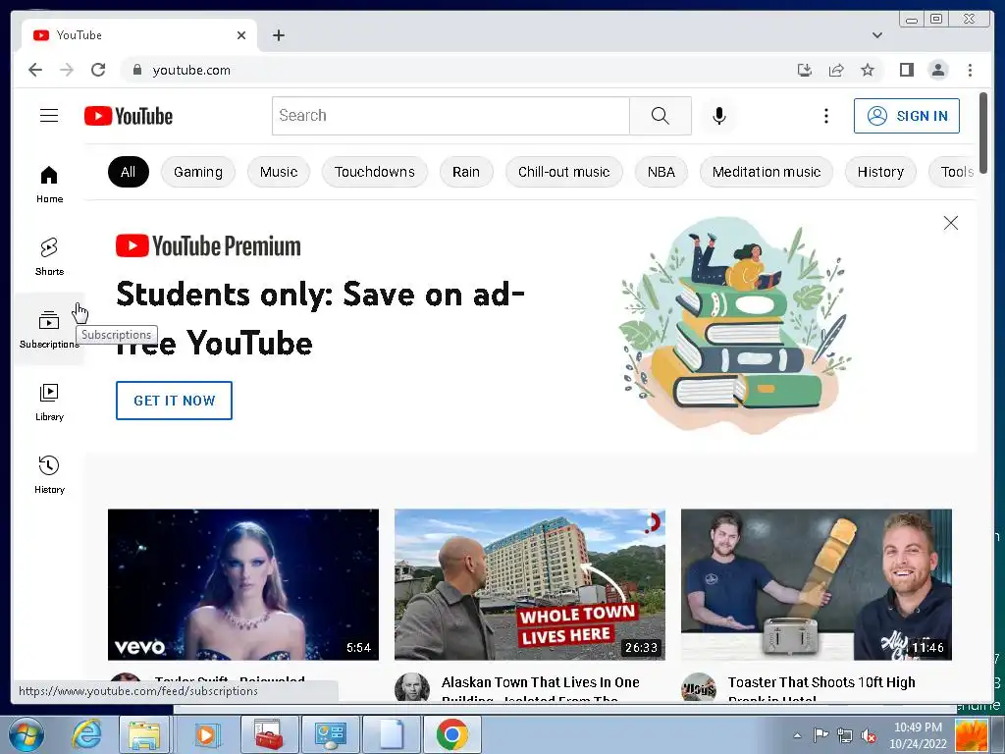Viewport: 1005px width, 754px height.
Task: Open Library in the sidebar
Action: click(49, 403)
